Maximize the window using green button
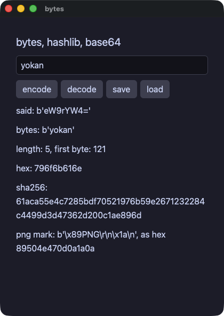The width and height of the screenshot is (224, 316). (33, 9)
